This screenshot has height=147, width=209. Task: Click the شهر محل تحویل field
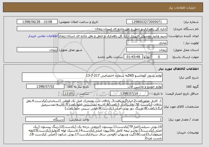[x=37, y=50]
